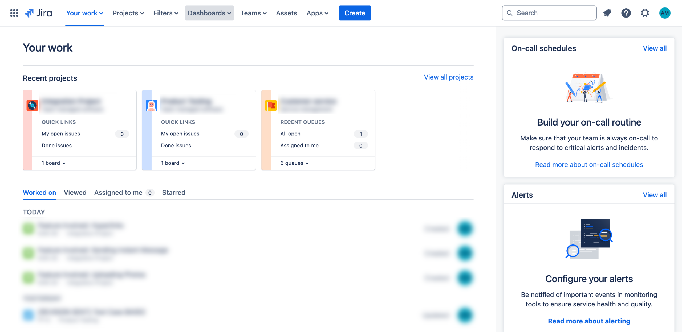Open Read more about on-call schedules
Image resolution: width=682 pixels, height=332 pixels.
(x=589, y=165)
